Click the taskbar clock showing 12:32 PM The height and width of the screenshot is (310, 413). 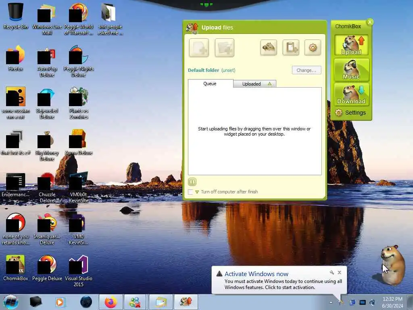(392, 302)
